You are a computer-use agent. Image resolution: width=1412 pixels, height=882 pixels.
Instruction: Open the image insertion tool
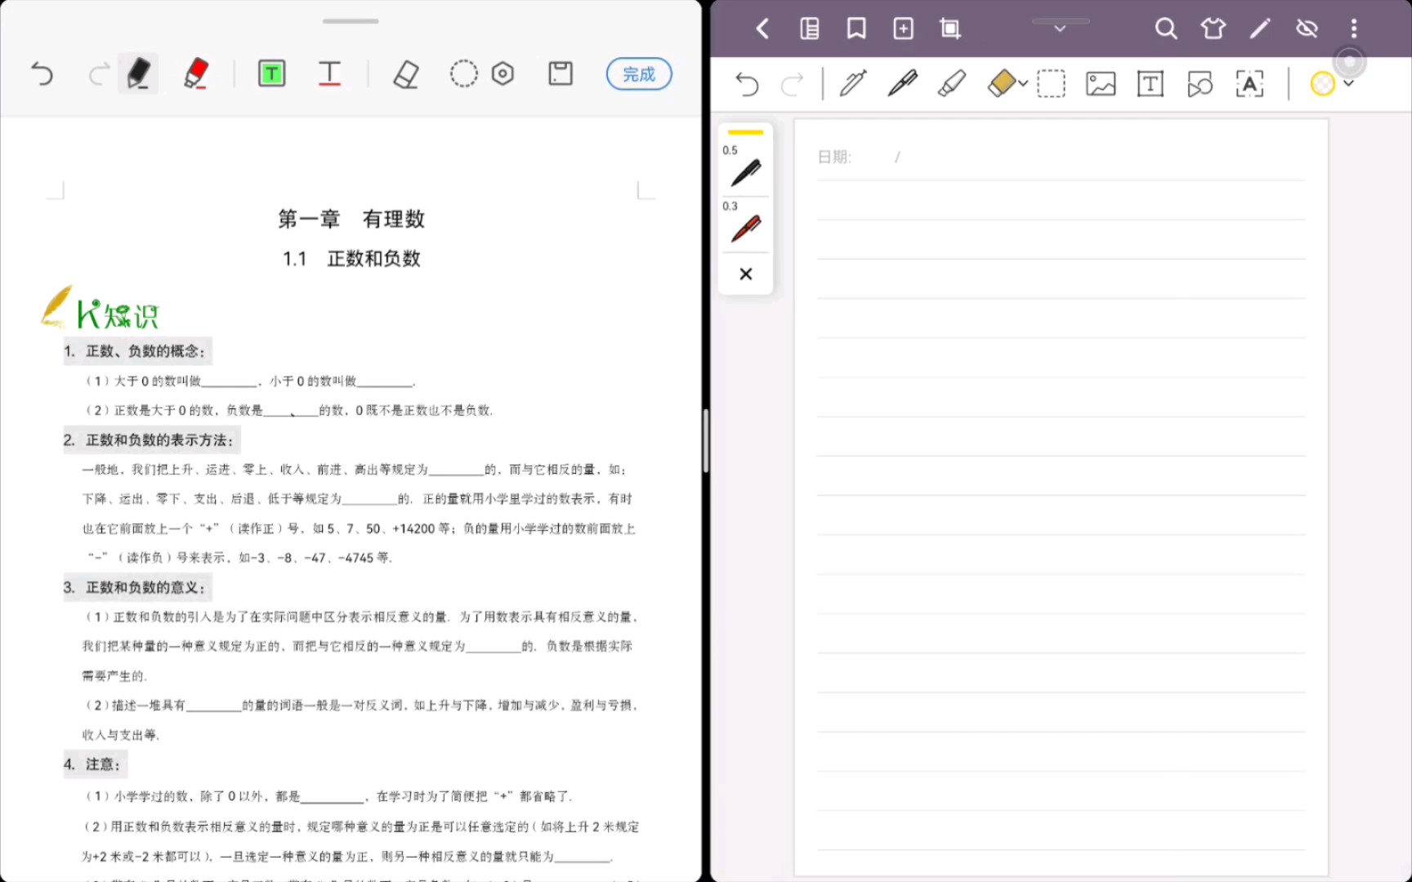tap(1100, 82)
